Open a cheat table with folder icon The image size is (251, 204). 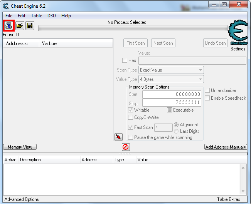[20, 25]
